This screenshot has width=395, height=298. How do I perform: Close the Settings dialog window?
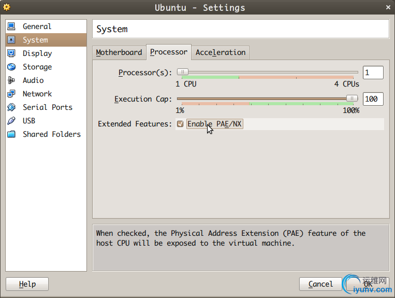point(388,7)
